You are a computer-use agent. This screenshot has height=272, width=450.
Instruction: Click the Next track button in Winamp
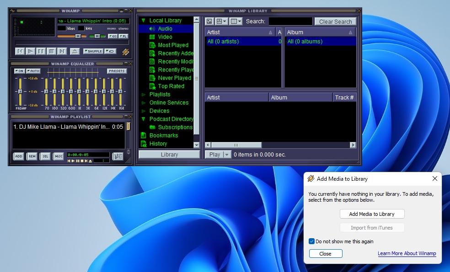pyautogui.click(x=62, y=51)
